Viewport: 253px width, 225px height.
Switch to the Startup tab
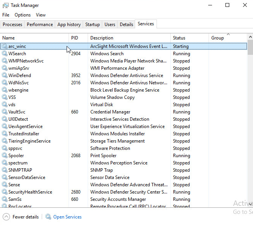point(92,25)
